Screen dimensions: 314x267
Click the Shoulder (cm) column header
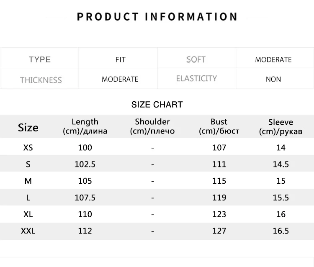pos(152,126)
